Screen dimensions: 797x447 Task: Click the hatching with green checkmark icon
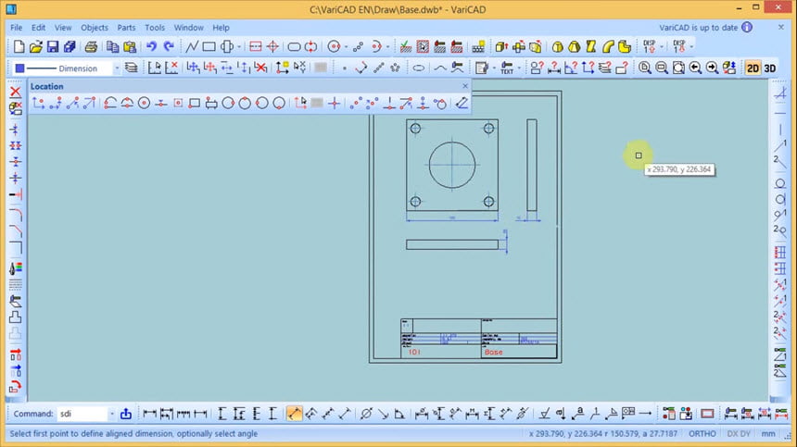tap(406, 46)
